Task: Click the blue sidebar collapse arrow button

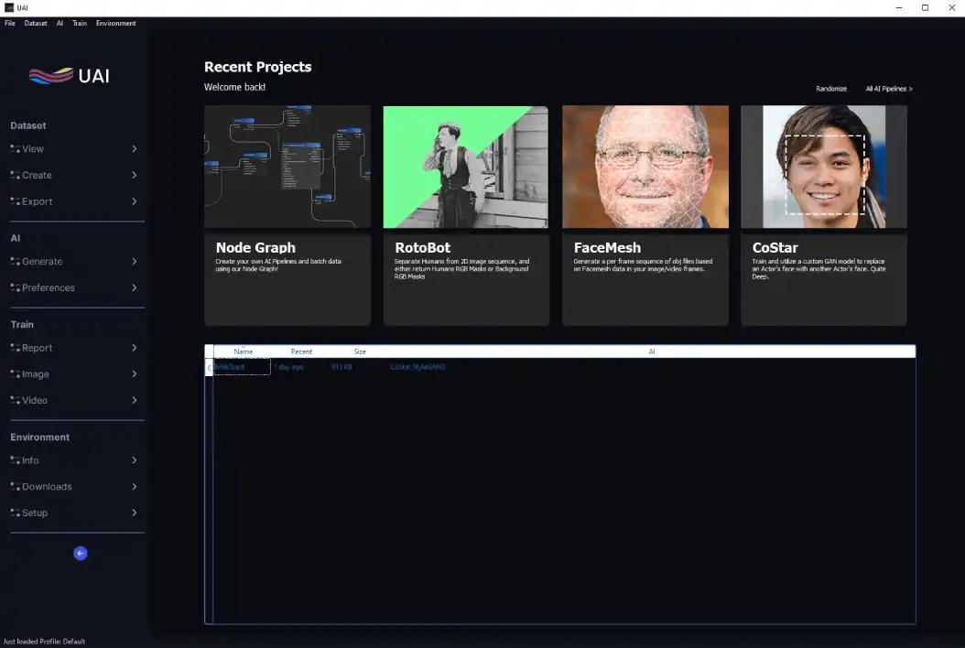Action: [81, 553]
